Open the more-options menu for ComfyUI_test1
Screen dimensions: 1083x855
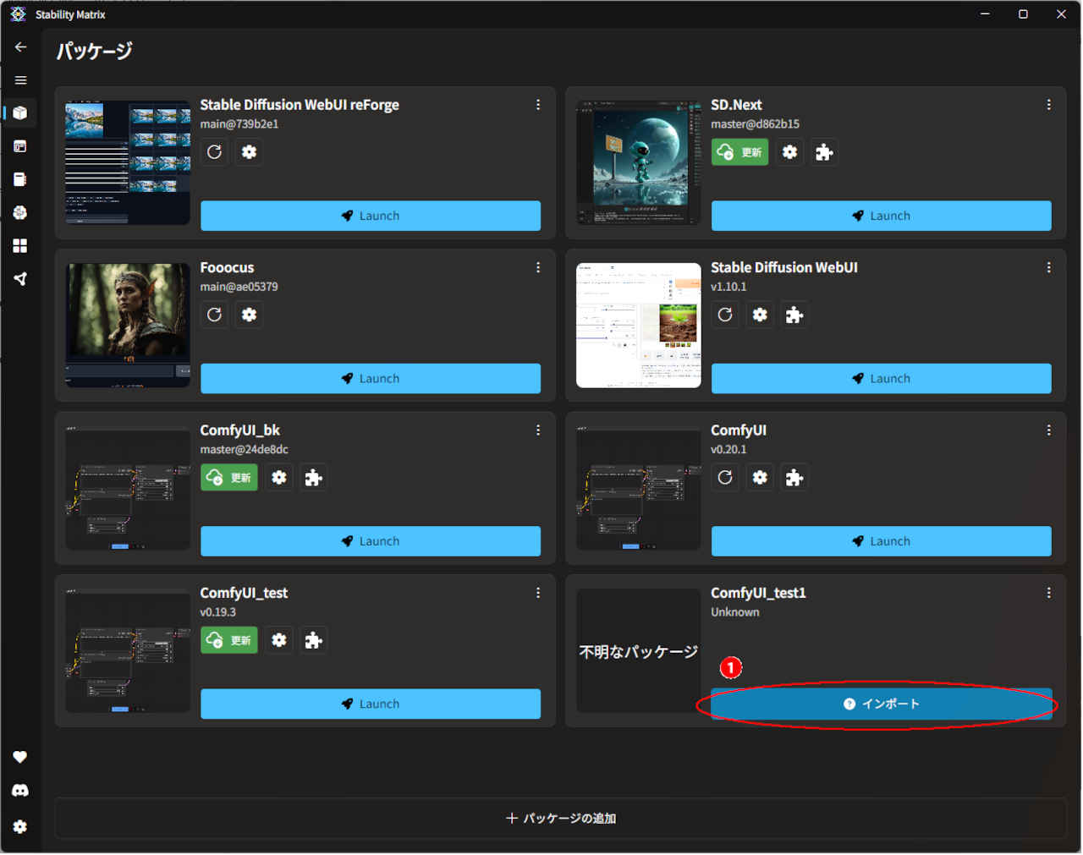(x=1049, y=593)
